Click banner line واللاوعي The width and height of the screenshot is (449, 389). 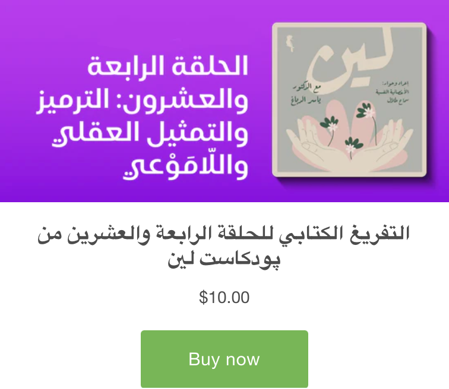click(185, 167)
